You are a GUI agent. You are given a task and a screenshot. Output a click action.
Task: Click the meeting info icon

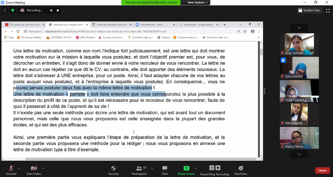coord(5,10)
